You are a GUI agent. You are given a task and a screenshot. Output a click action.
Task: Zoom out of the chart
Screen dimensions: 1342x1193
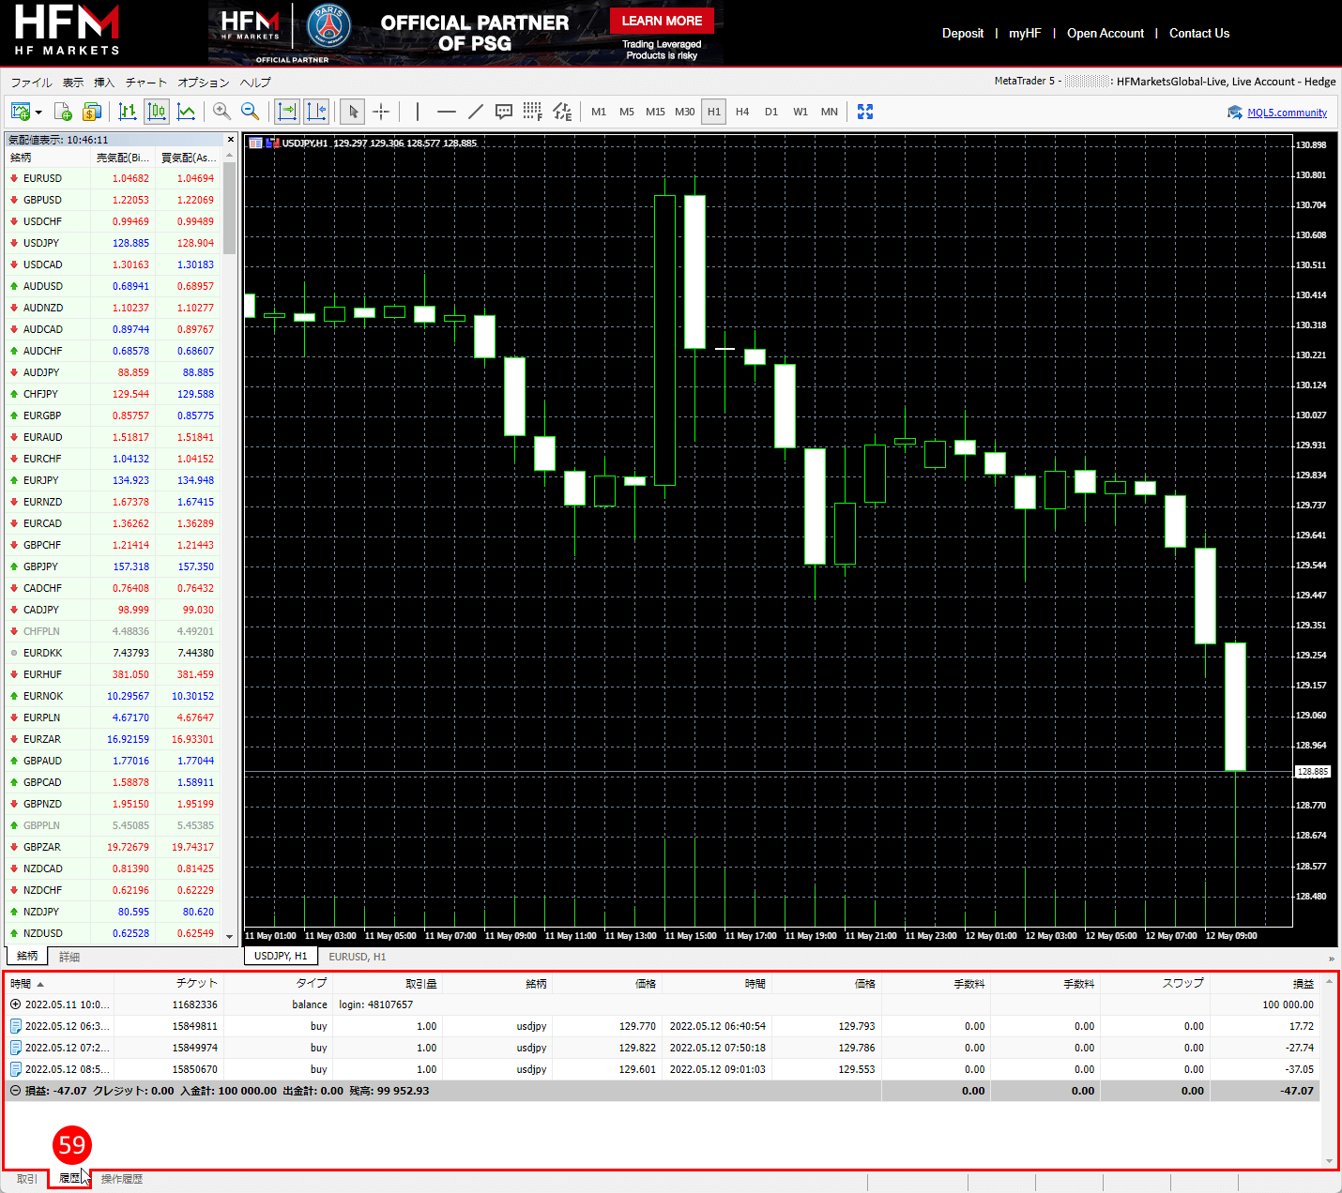pyautogui.click(x=251, y=112)
